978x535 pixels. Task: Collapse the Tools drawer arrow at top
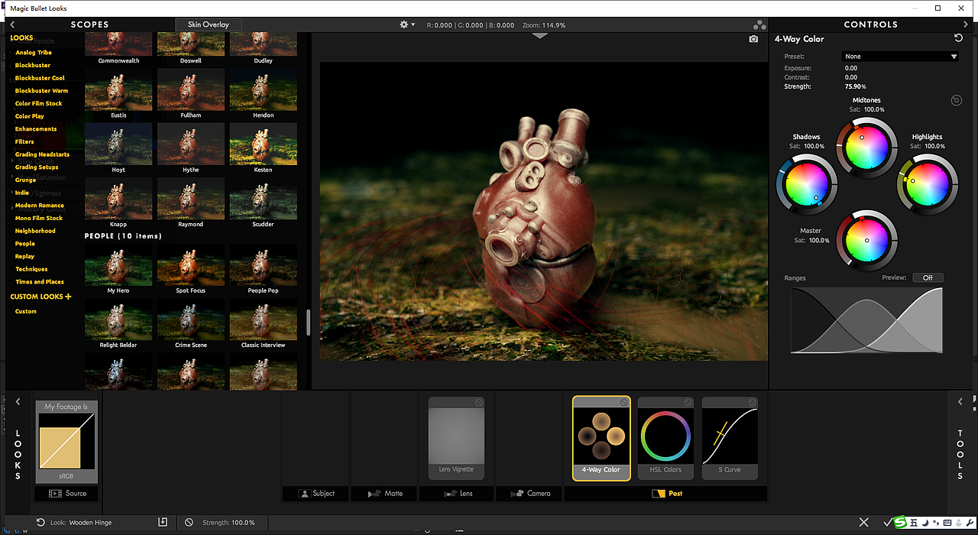tap(960, 401)
